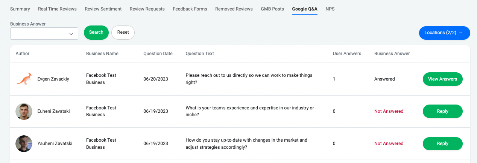Reply to Euheni Zavatski's question
477x163 pixels.
point(442,111)
